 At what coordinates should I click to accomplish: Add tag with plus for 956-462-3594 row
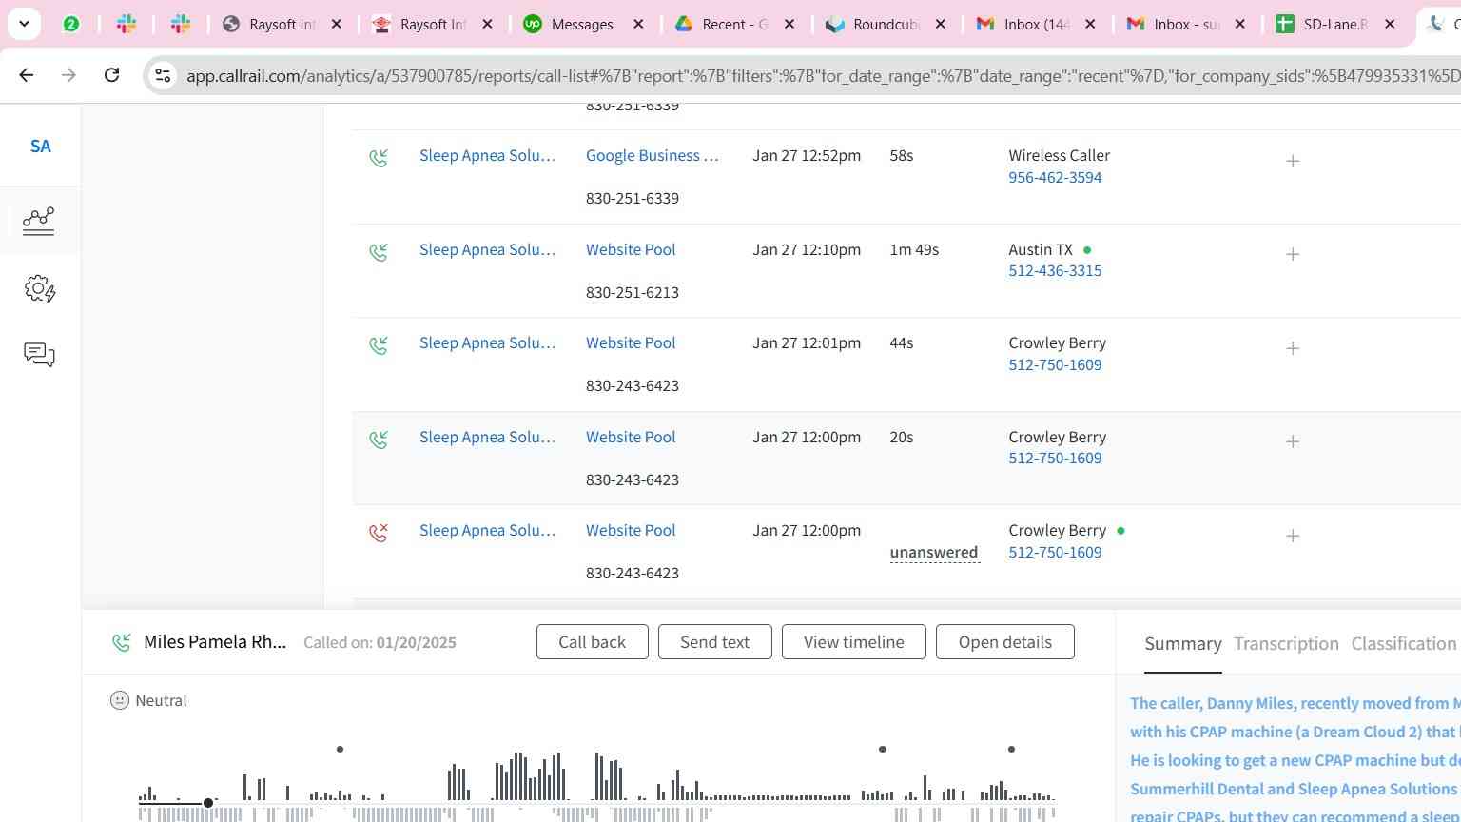pos(1293,162)
